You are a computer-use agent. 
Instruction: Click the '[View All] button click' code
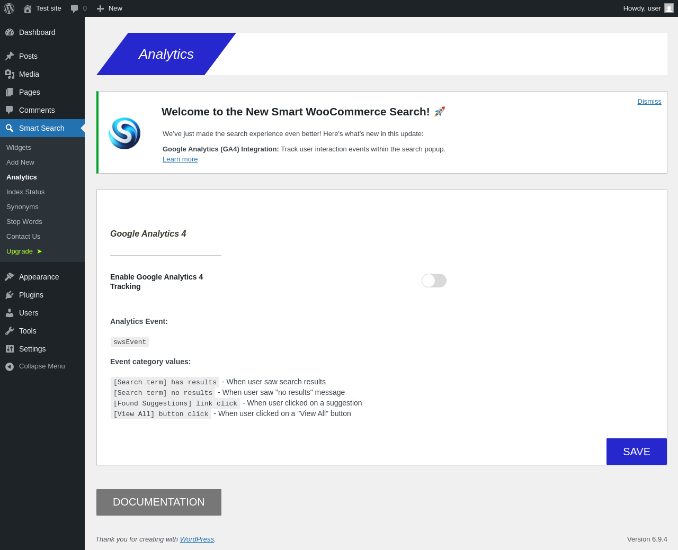tap(161, 414)
